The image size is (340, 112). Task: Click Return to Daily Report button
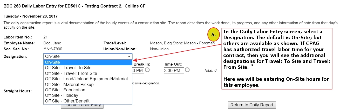(x=251, y=105)
